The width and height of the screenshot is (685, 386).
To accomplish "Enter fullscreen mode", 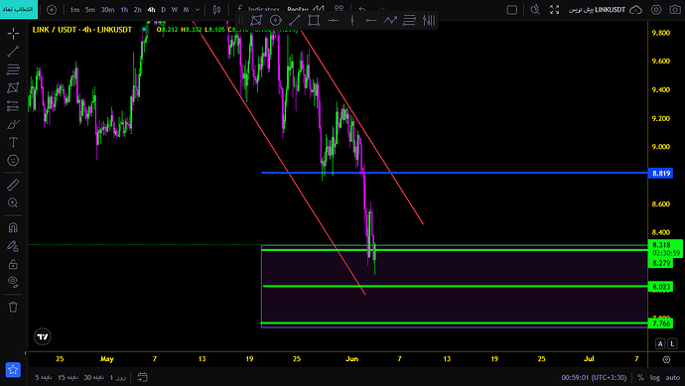I will 554,10.
